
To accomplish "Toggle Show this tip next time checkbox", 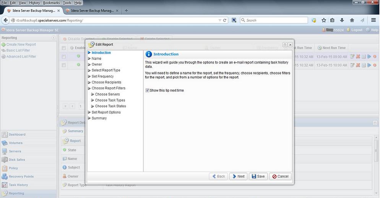I will (x=147, y=90).
